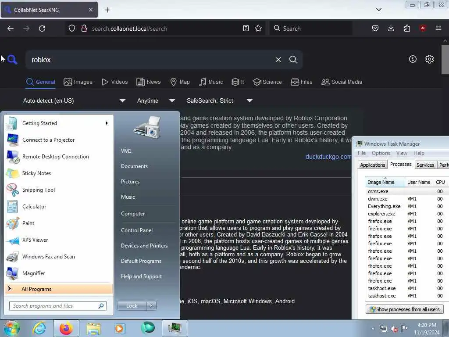Open SearXNG about info icon

click(413, 59)
